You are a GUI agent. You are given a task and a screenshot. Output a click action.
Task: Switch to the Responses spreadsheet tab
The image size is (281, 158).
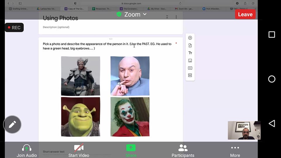[102, 9]
